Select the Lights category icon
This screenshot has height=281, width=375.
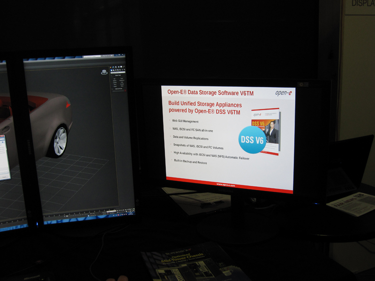115,70
